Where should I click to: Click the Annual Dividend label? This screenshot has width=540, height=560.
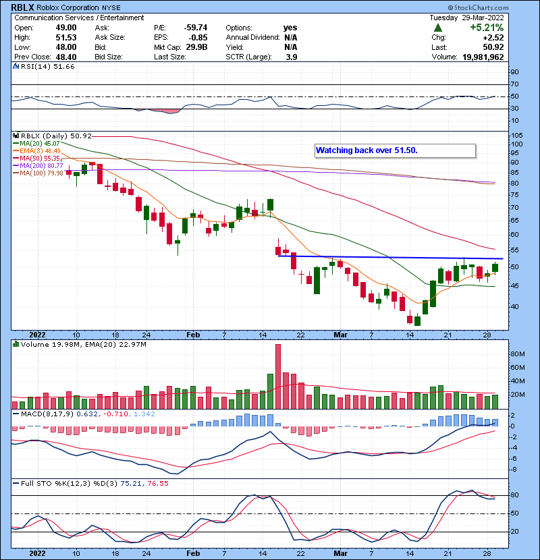coord(252,38)
